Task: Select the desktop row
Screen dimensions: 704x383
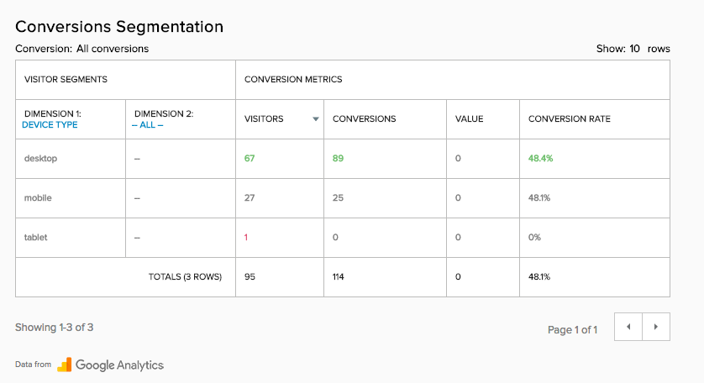Action: [x=343, y=159]
